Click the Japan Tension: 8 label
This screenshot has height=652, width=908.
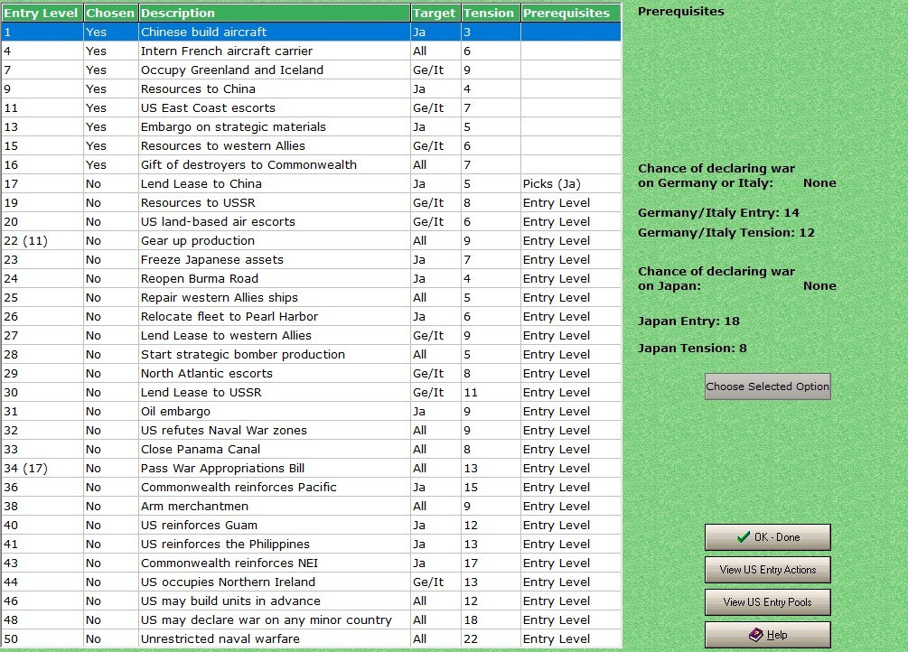[x=692, y=348]
